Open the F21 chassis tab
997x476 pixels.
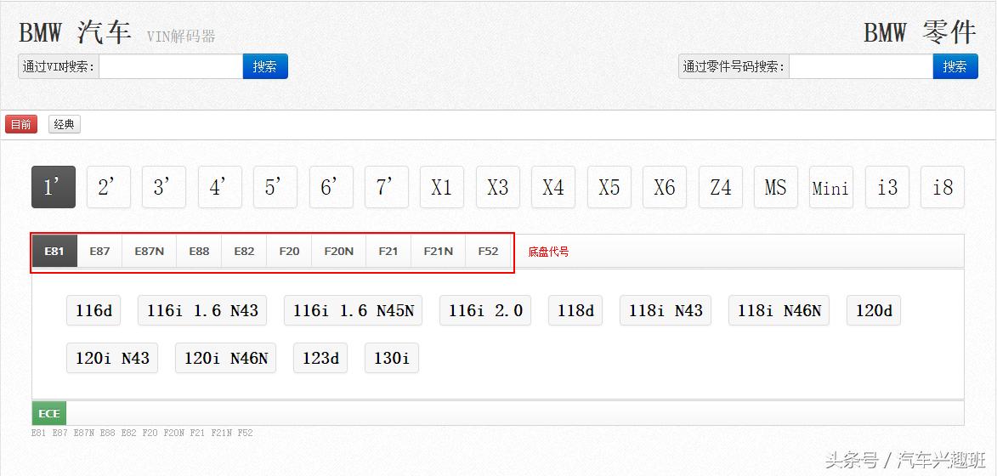[x=388, y=251]
